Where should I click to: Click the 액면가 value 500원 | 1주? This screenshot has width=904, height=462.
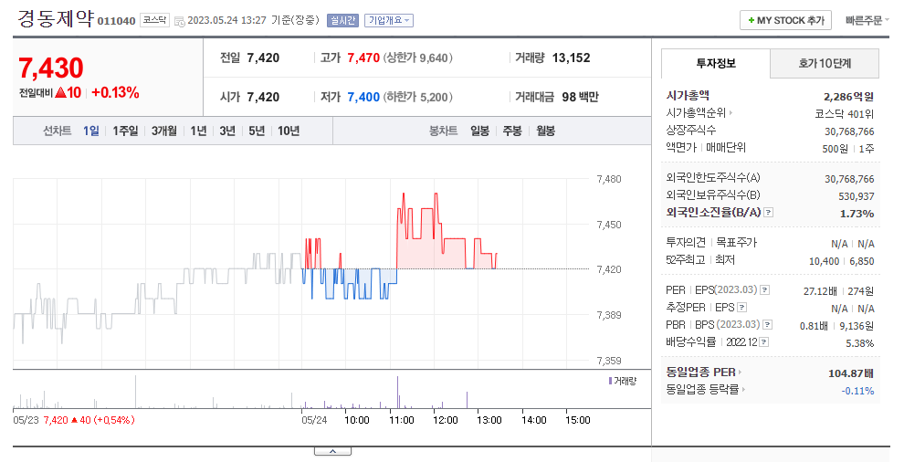[848, 149]
